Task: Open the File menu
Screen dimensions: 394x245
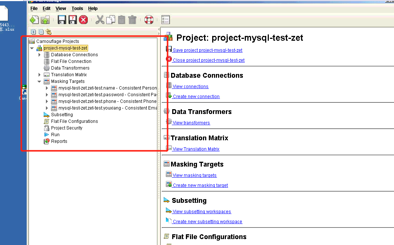Action: (x=34, y=9)
